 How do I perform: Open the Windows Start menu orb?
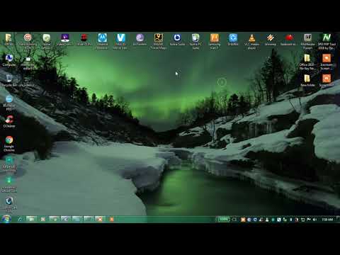click(6, 219)
